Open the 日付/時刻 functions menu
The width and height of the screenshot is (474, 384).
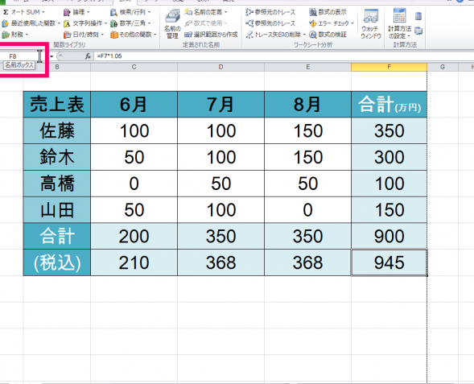[x=84, y=35]
